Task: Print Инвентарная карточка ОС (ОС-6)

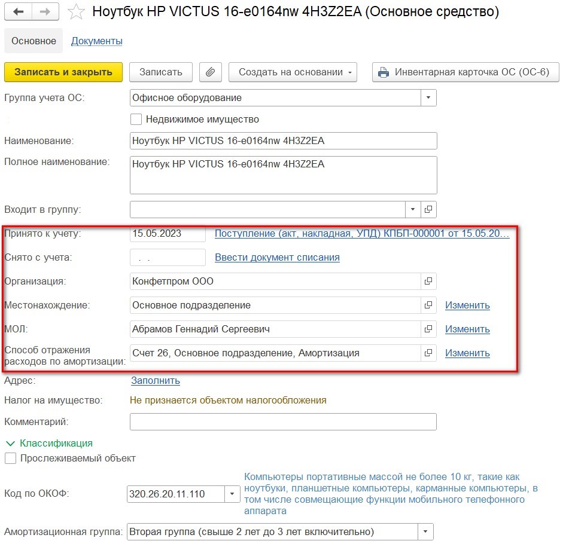Action: [x=465, y=72]
